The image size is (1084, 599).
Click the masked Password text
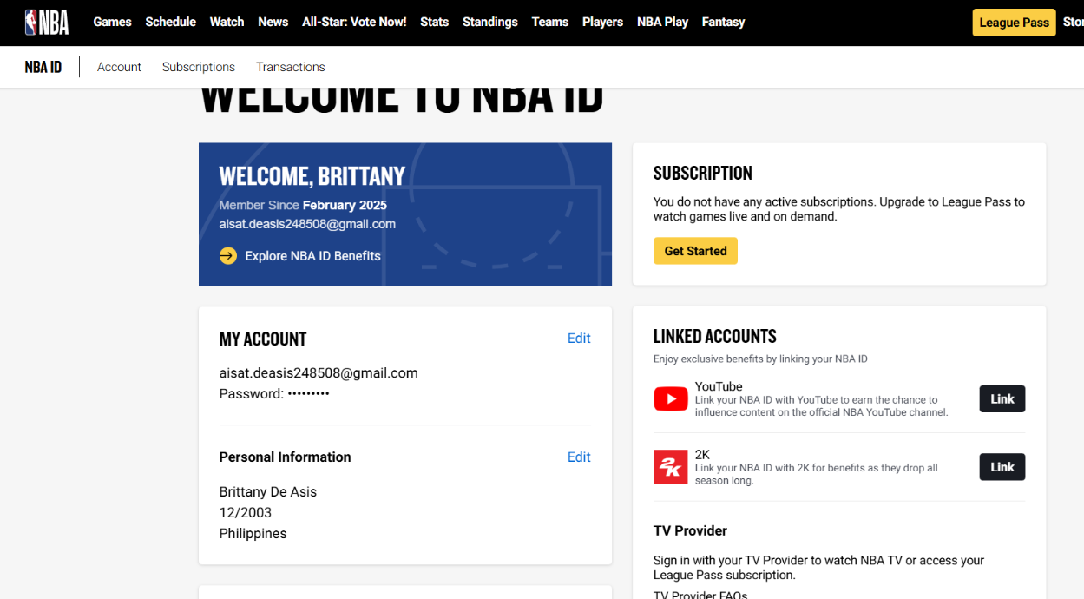click(274, 394)
